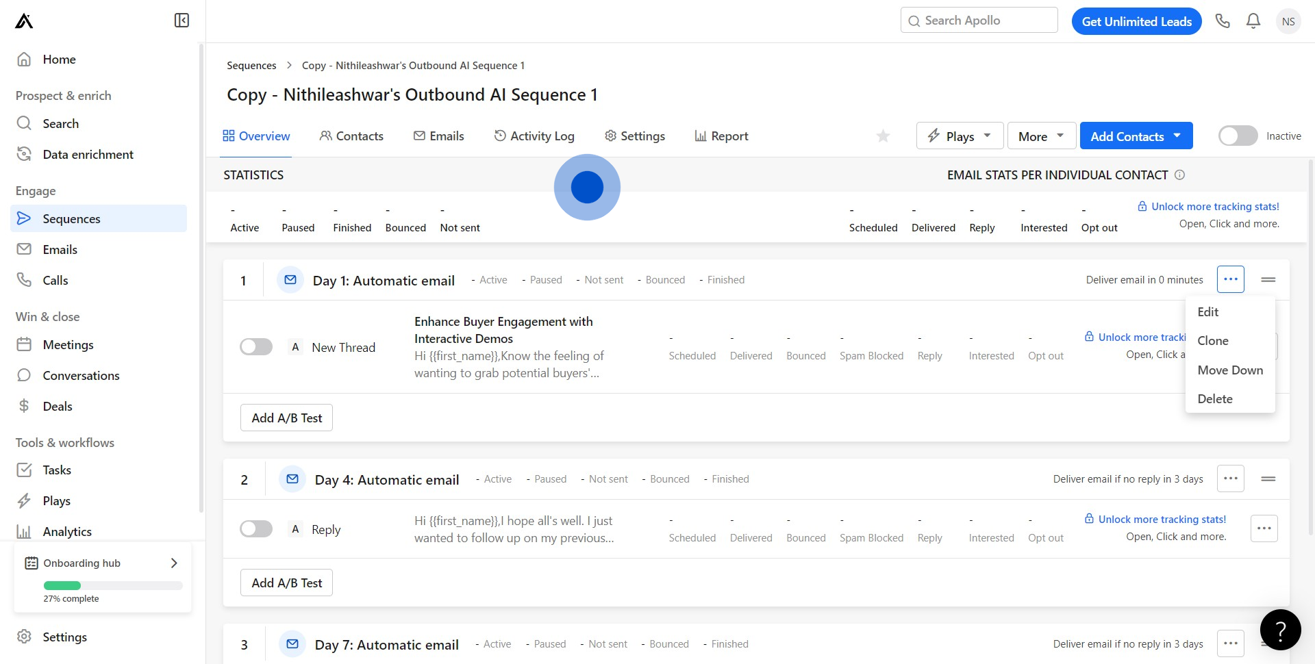Image resolution: width=1315 pixels, height=664 pixels.
Task: Open the phone dialer icon
Action: (1223, 21)
